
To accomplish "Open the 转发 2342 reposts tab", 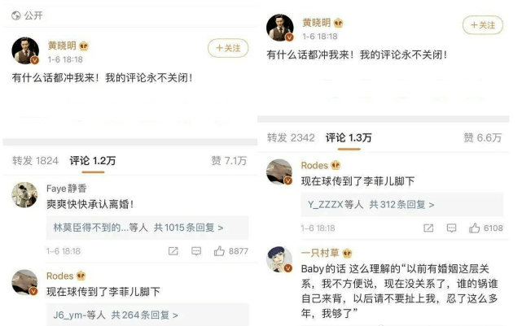I will 291,137.
